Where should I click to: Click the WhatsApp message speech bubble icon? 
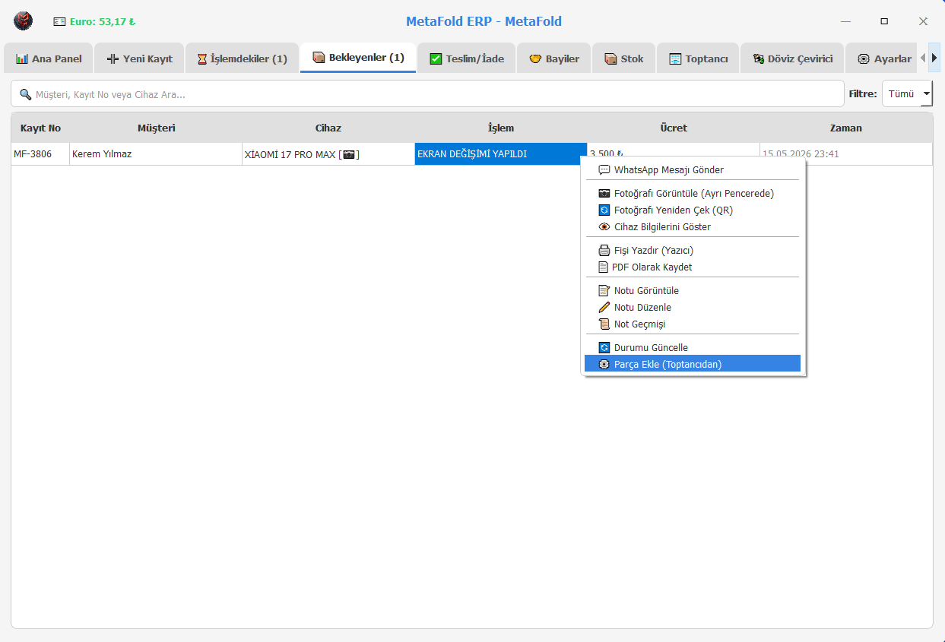[604, 170]
